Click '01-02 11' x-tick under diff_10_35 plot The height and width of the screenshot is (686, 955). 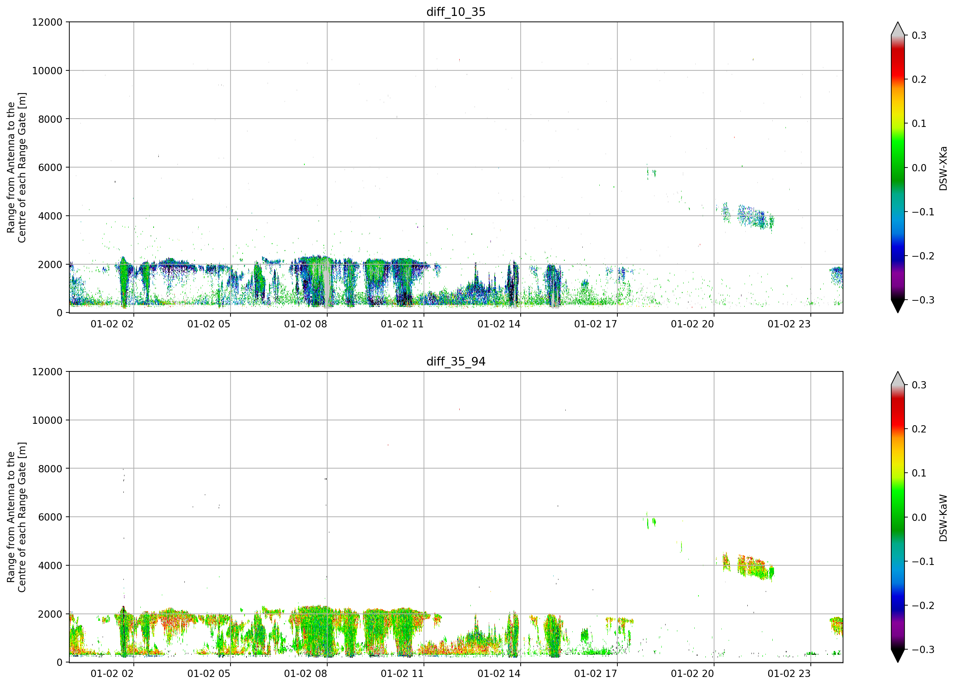pos(402,324)
